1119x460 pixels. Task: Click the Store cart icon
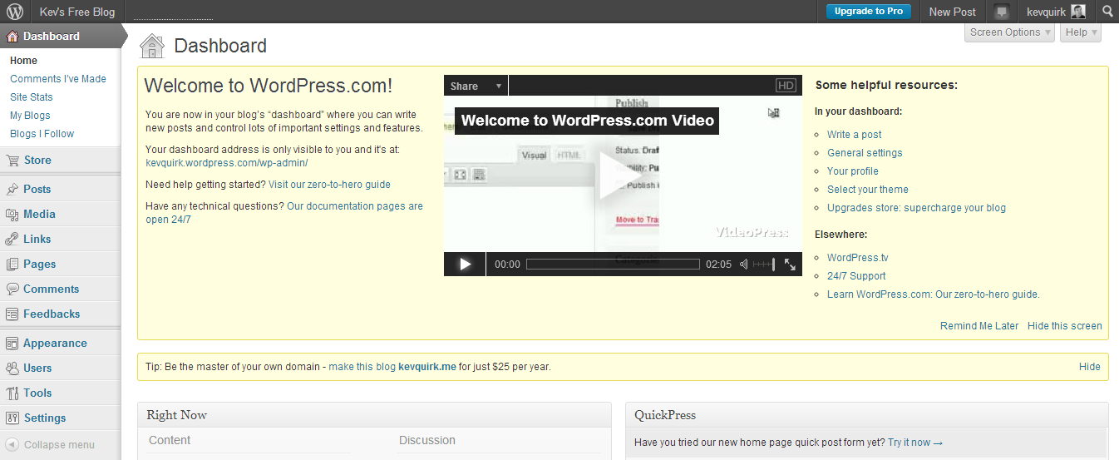pos(12,161)
